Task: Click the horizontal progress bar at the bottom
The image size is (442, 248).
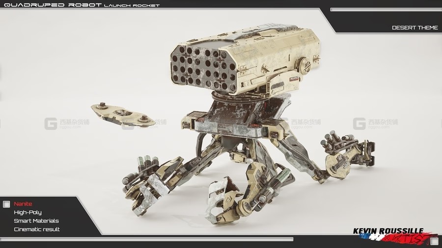Action: coord(147,239)
